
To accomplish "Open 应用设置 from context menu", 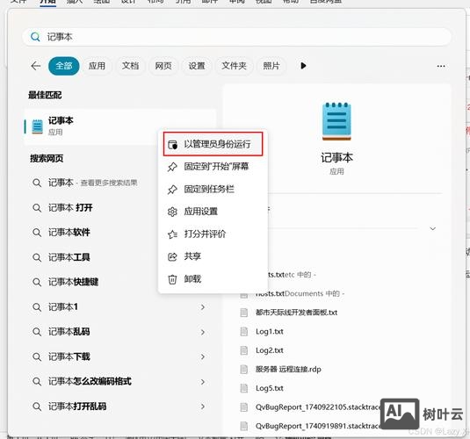I will 213,212.
